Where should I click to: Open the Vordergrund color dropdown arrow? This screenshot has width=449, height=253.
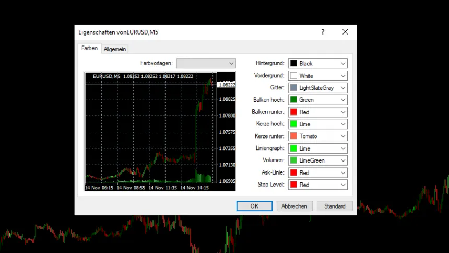pyautogui.click(x=342, y=76)
